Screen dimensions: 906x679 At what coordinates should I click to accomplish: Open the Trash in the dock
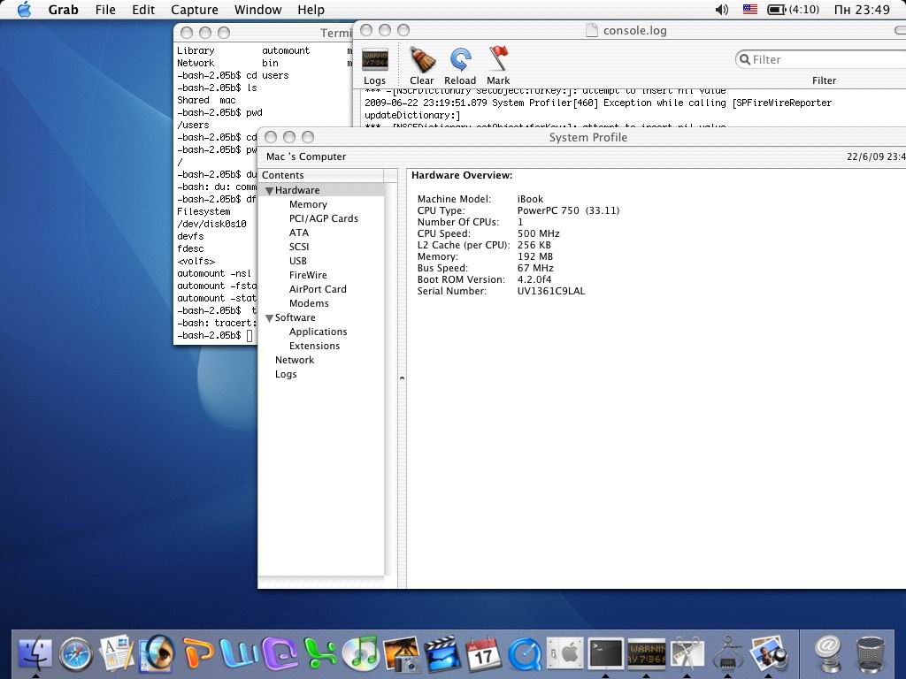click(870, 653)
